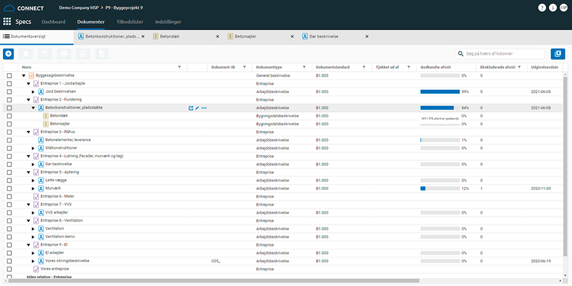This screenshot has height=286, width=572.
Task: Click the pencil edit icon on Betonkonstruktioner row
Action: (x=197, y=108)
